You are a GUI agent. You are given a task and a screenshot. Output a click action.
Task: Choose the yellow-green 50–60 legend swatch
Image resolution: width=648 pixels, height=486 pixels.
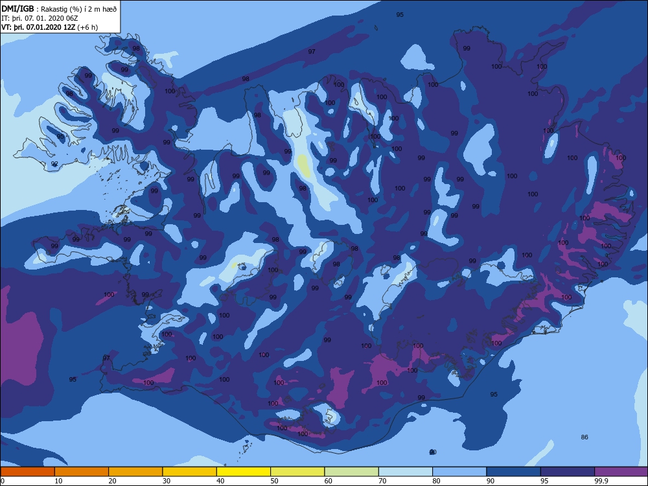297,472
